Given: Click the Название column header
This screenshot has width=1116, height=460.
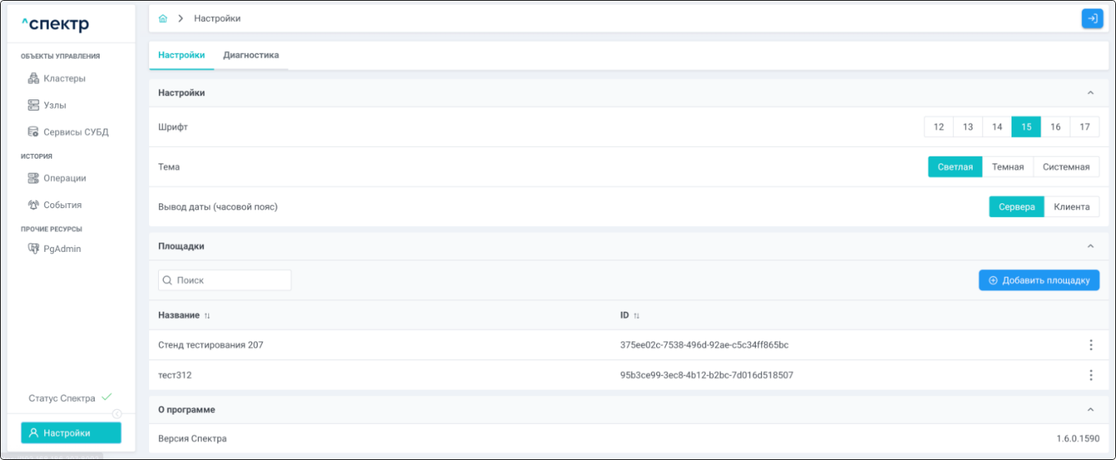Looking at the screenshot, I should point(179,315).
